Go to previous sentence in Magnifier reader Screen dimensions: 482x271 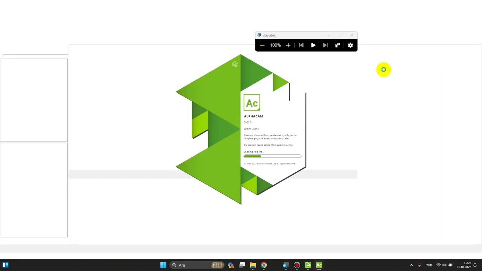tap(301, 45)
